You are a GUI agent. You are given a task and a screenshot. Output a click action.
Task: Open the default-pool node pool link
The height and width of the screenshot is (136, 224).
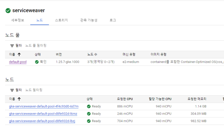(x=18, y=62)
